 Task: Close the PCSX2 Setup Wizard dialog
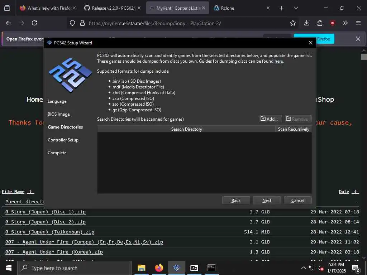click(311, 43)
